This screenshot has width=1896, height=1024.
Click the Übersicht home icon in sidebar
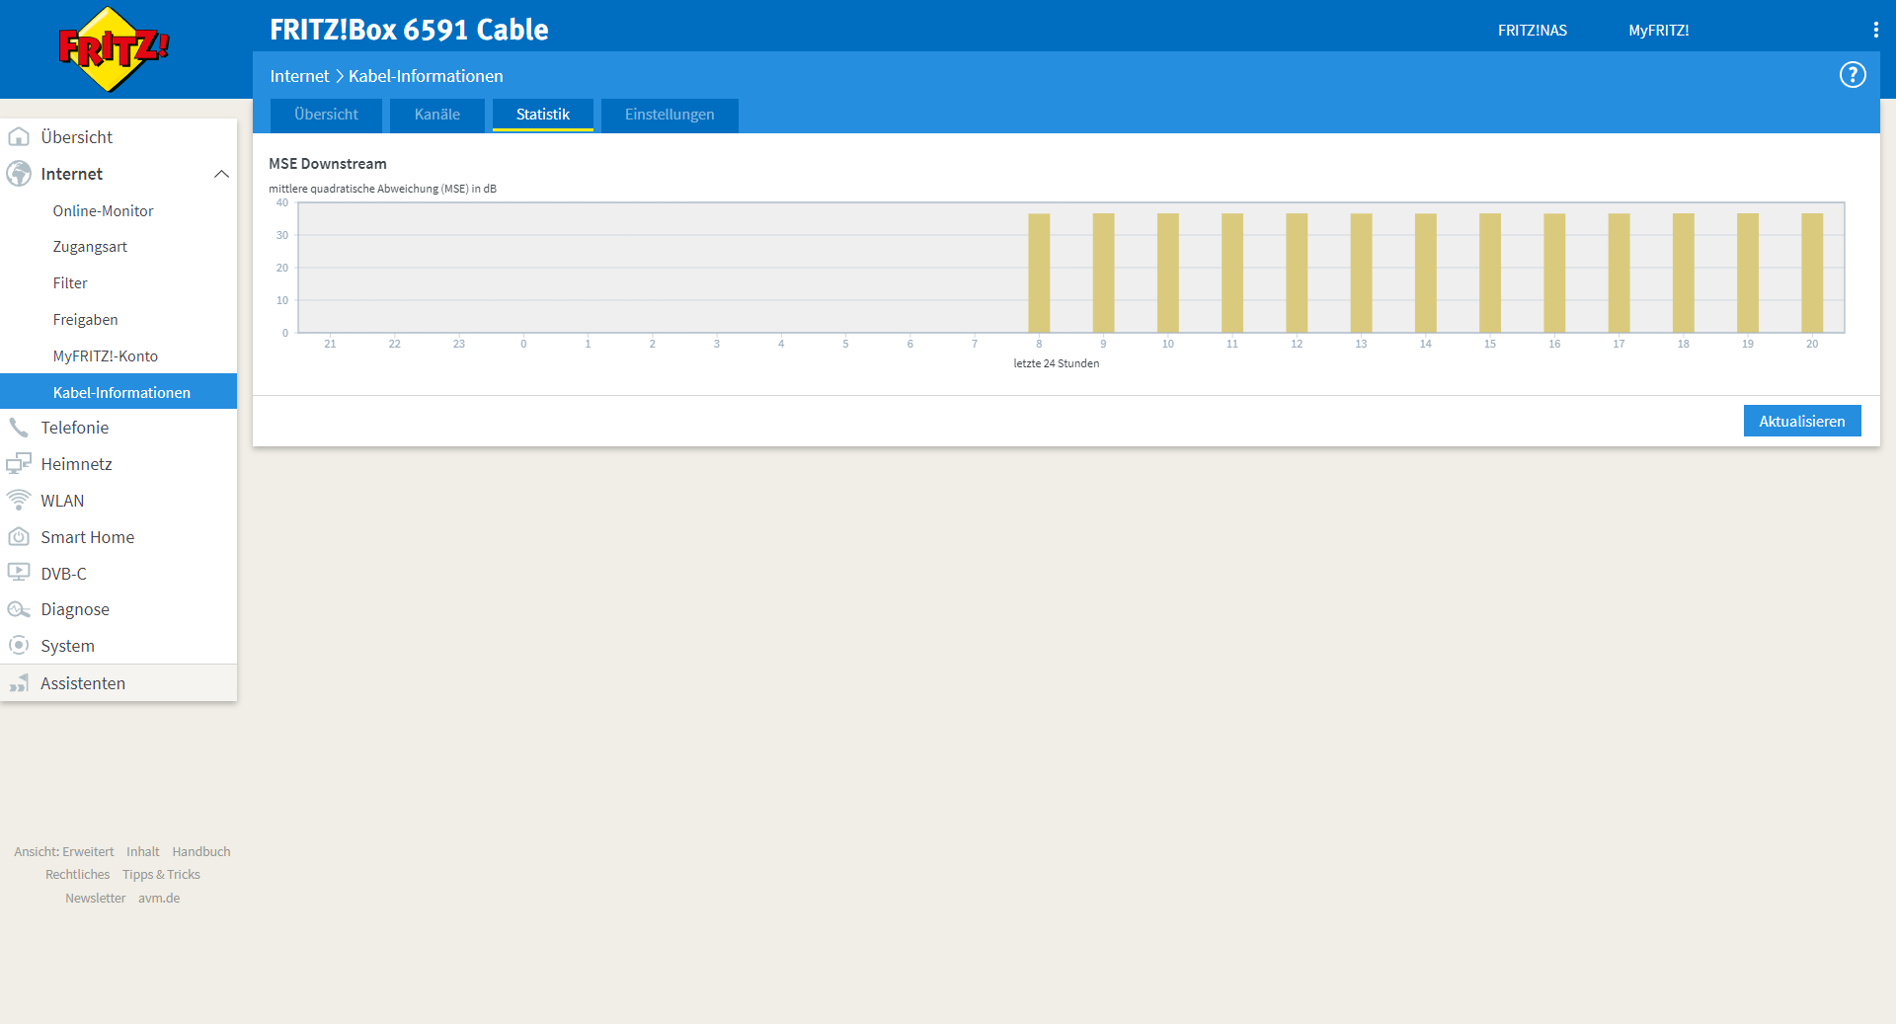[19, 136]
